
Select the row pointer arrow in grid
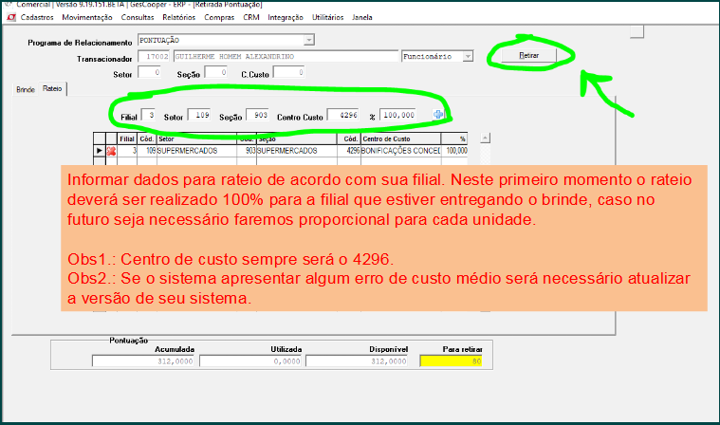(x=100, y=151)
